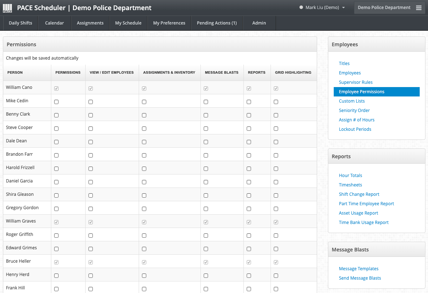Open the My Preferences tab
428x293 pixels.
(169, 23)
